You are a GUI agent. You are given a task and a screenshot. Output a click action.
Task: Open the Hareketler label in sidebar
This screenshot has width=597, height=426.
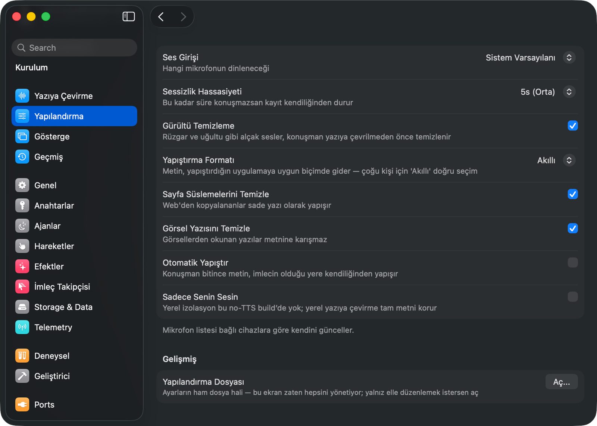pyautogui.click(x=54, y=246)
